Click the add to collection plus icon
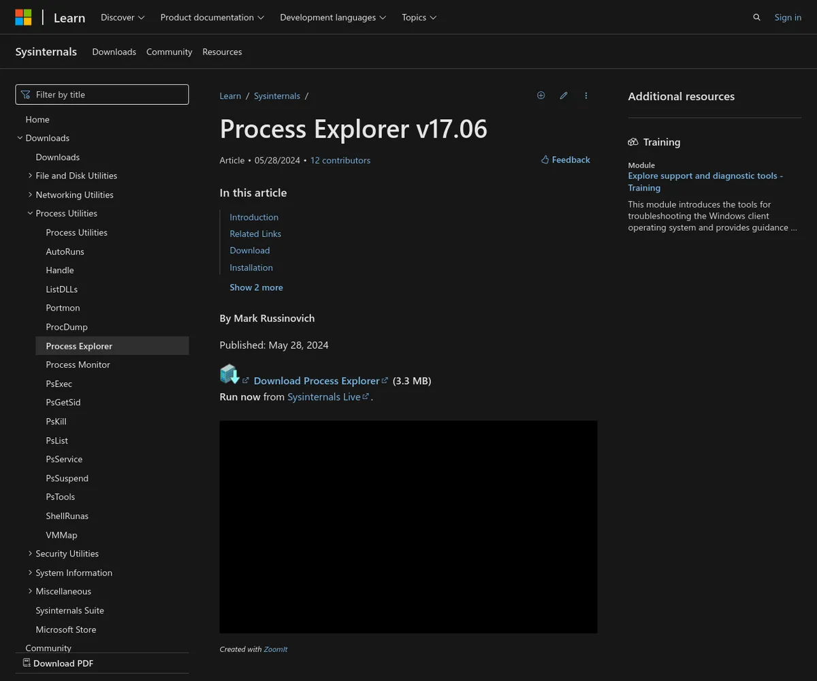Image resolution: width=817 pixels, height=681 pixels. coord(541,96)
